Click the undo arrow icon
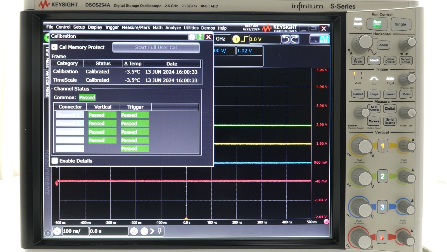The height and width of the screenshot is (252, 447). (286, 39)
